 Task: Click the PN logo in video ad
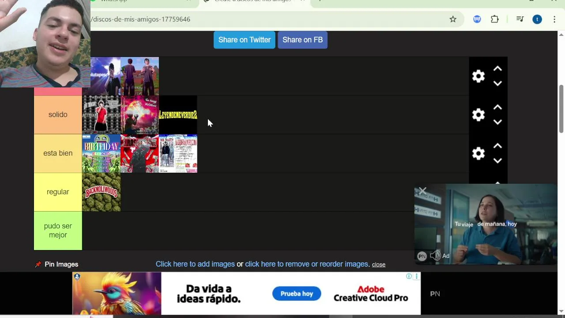[x=422, y=256]
